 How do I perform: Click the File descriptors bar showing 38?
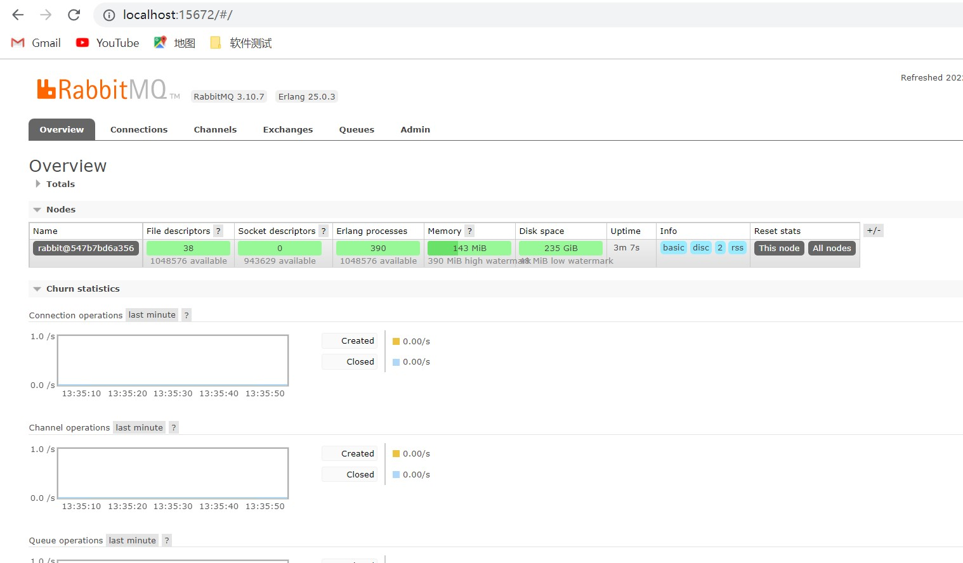[x=188, y=248]
